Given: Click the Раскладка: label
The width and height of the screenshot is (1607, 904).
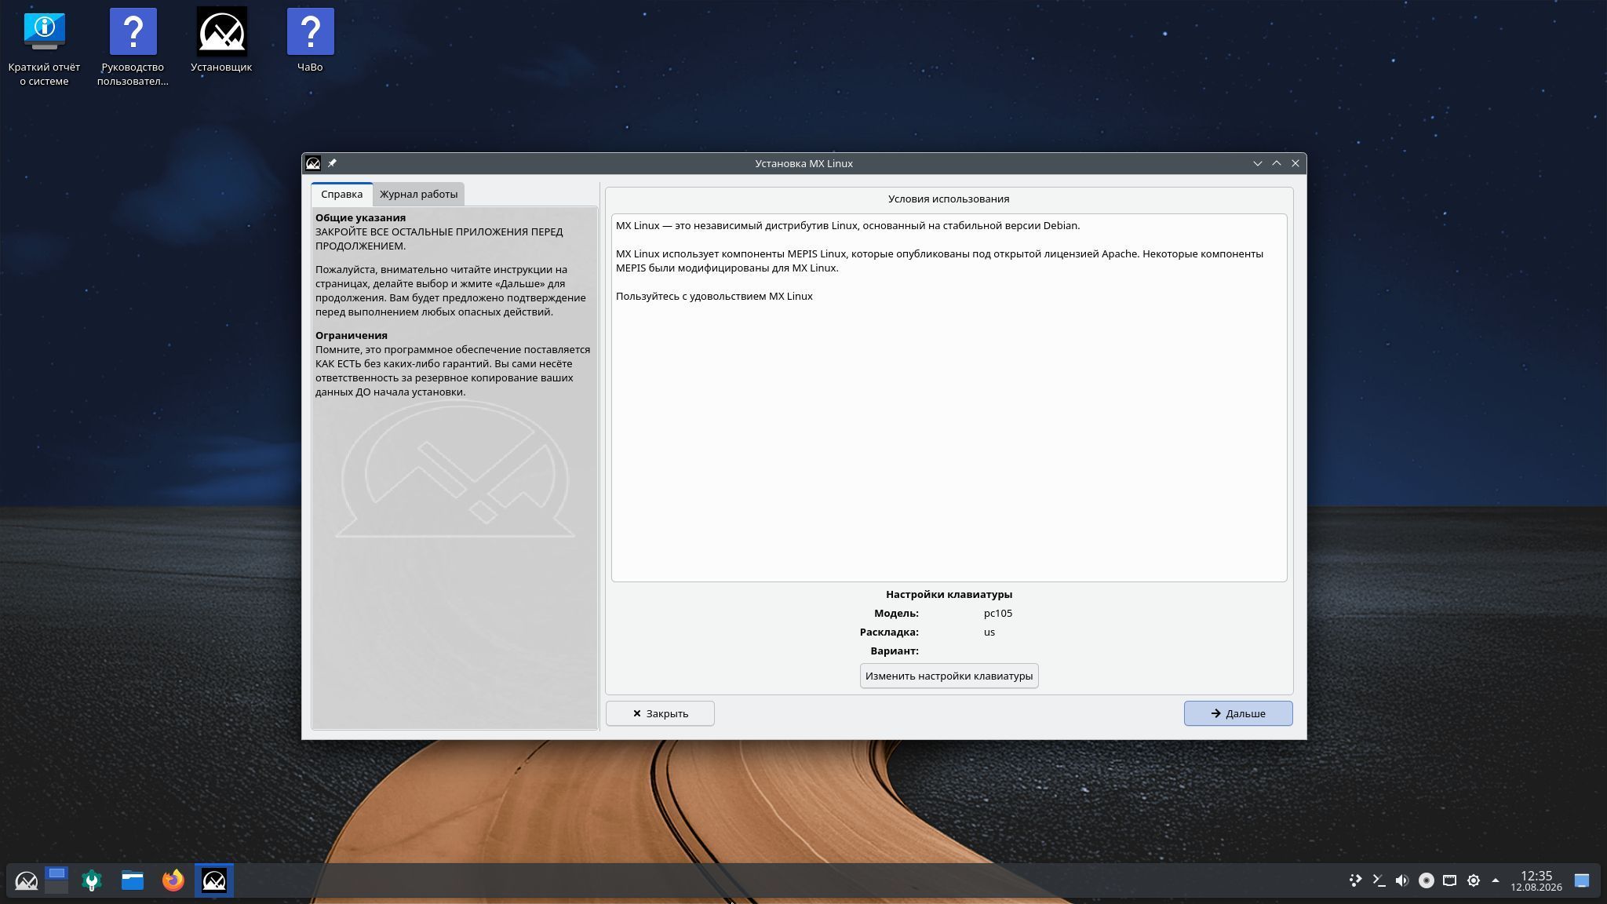Looking at the screenshot, I should (x=889, y=632).
